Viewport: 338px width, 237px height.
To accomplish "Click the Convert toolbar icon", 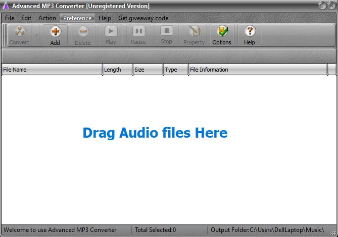I will click(19, 35).
